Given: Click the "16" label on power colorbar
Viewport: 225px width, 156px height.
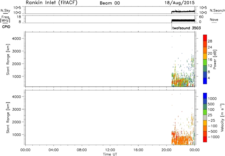Looking at the screenshot, I should click(x=210, y=60).
